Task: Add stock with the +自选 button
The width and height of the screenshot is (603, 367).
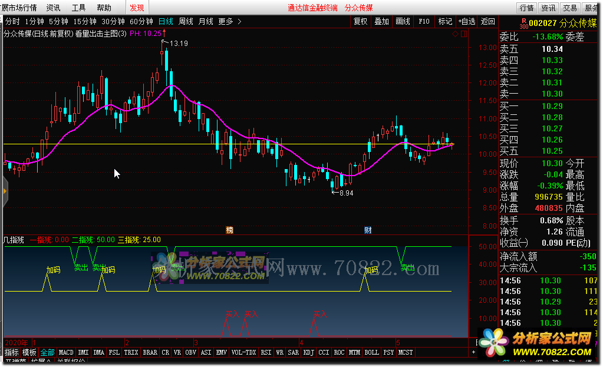Action: click(x=467, y=22)
